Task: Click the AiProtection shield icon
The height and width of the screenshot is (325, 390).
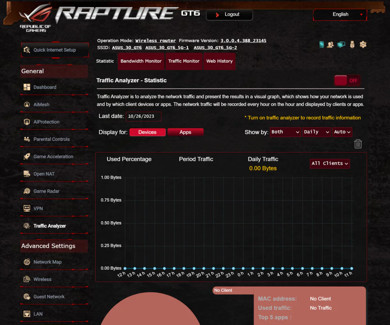Action: point(27,122)
